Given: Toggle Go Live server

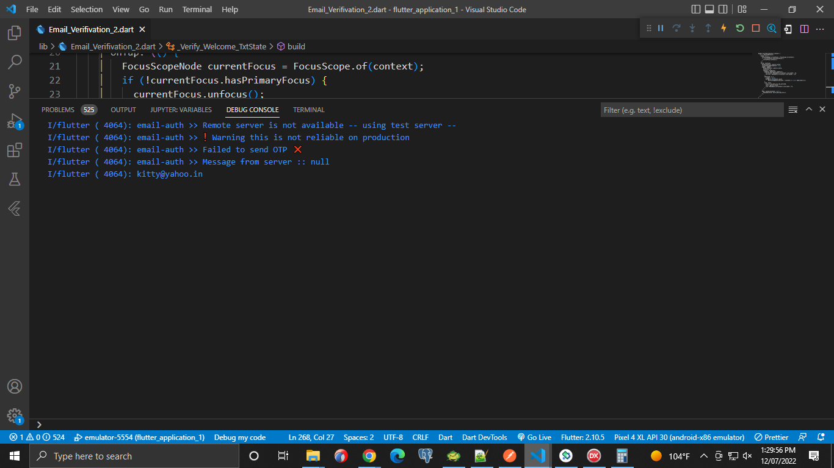Looking at the screenshot, I should coord(535,437).
